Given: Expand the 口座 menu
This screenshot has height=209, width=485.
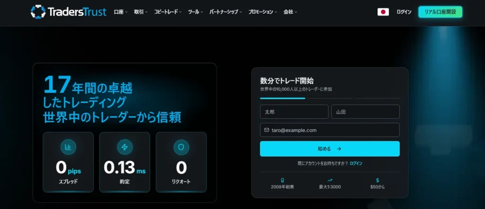Looking at the screenshot, I should (121, 12).
